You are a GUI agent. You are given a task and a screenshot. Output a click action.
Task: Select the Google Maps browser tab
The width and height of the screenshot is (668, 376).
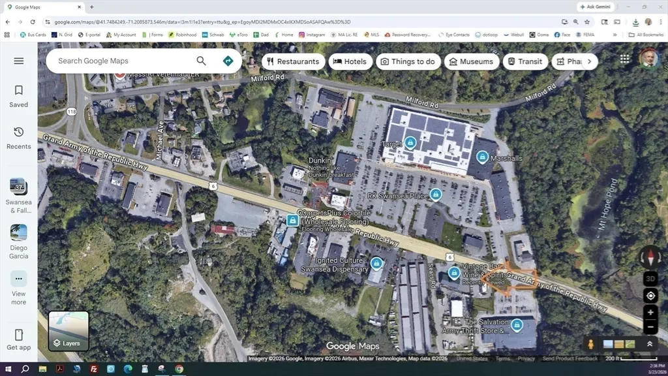tap(42, 7)
